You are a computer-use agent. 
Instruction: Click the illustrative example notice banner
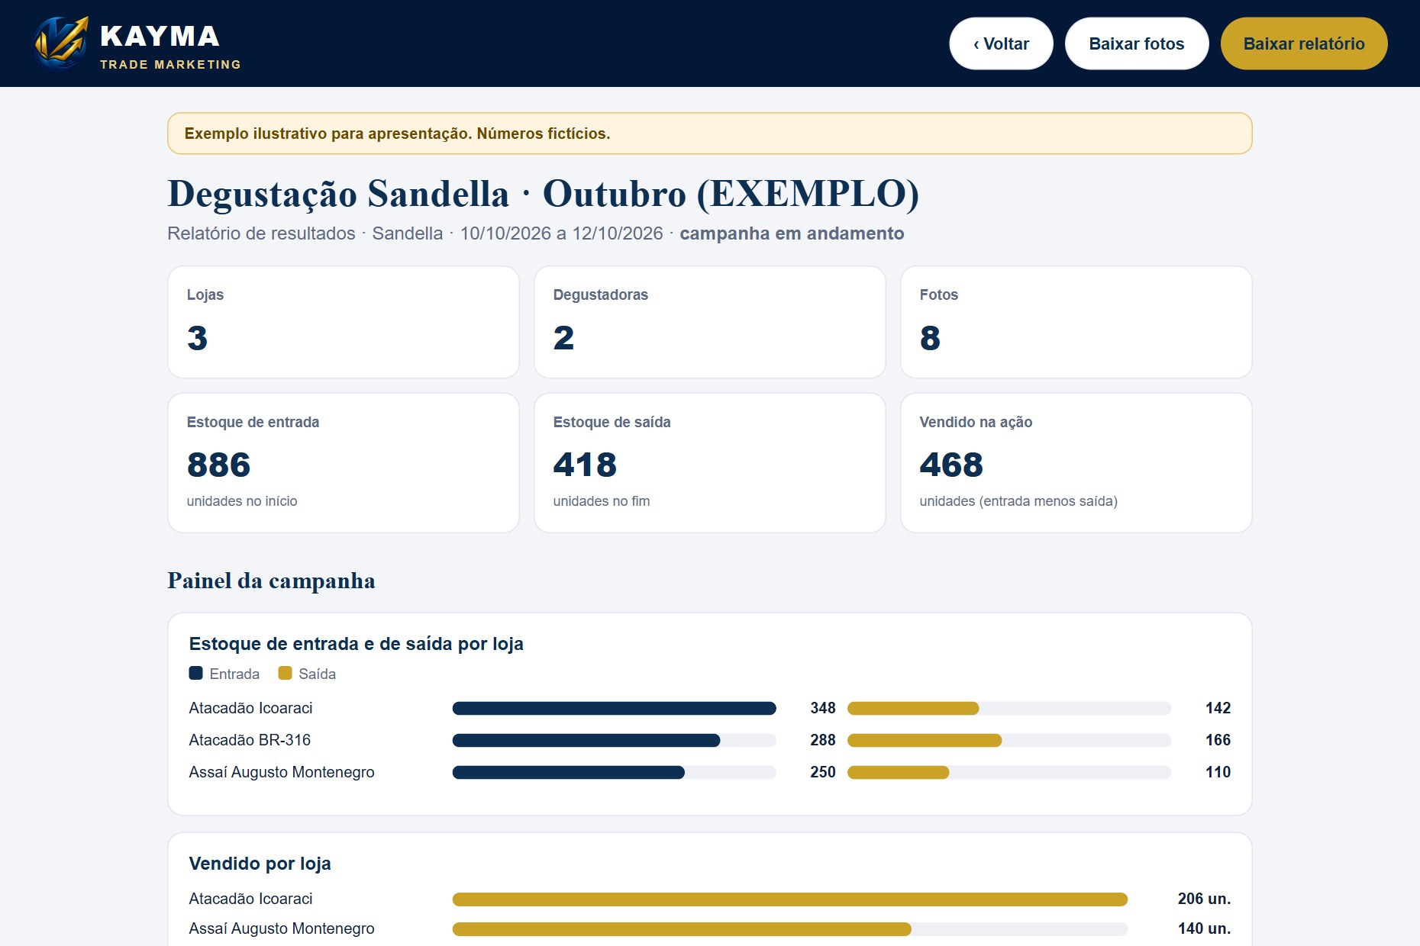tap(710, 134)
